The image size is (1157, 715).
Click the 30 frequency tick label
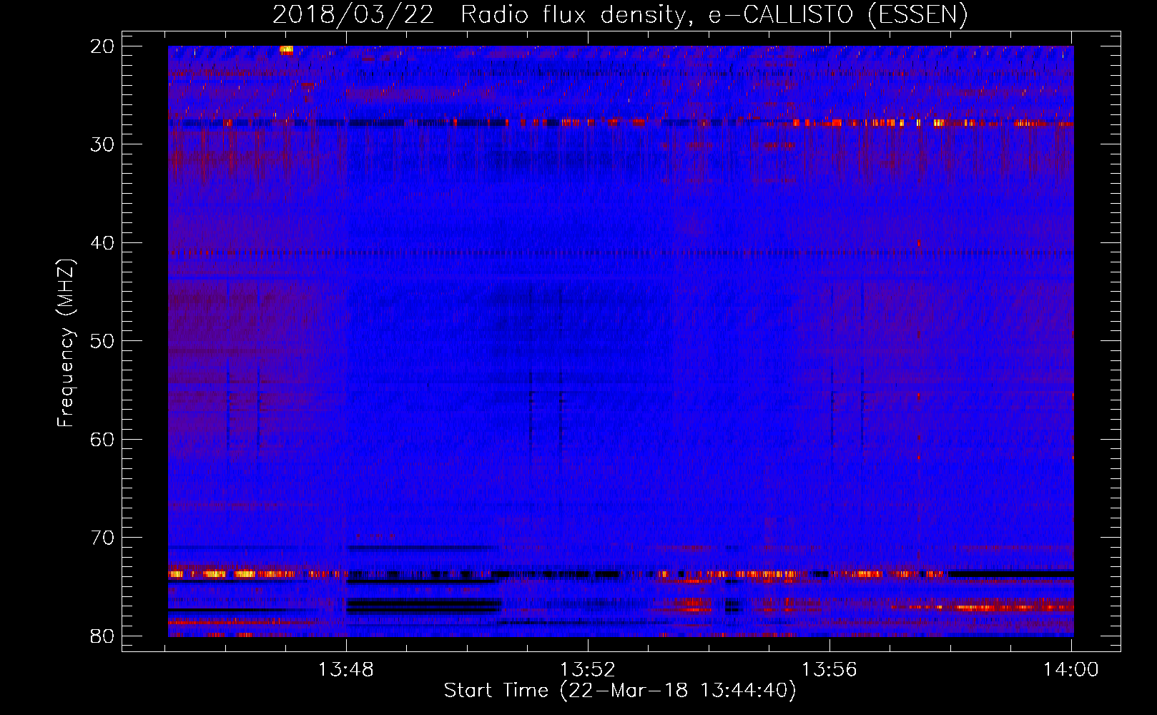(x=102, y=144)
